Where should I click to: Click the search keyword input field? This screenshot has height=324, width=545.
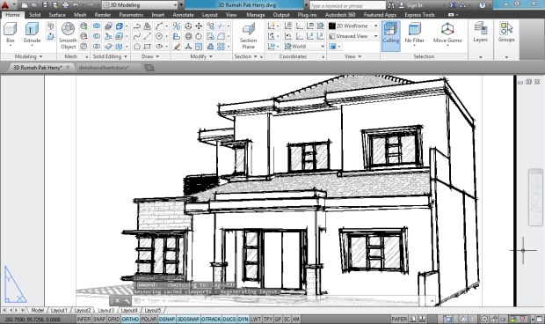(347, 5)
